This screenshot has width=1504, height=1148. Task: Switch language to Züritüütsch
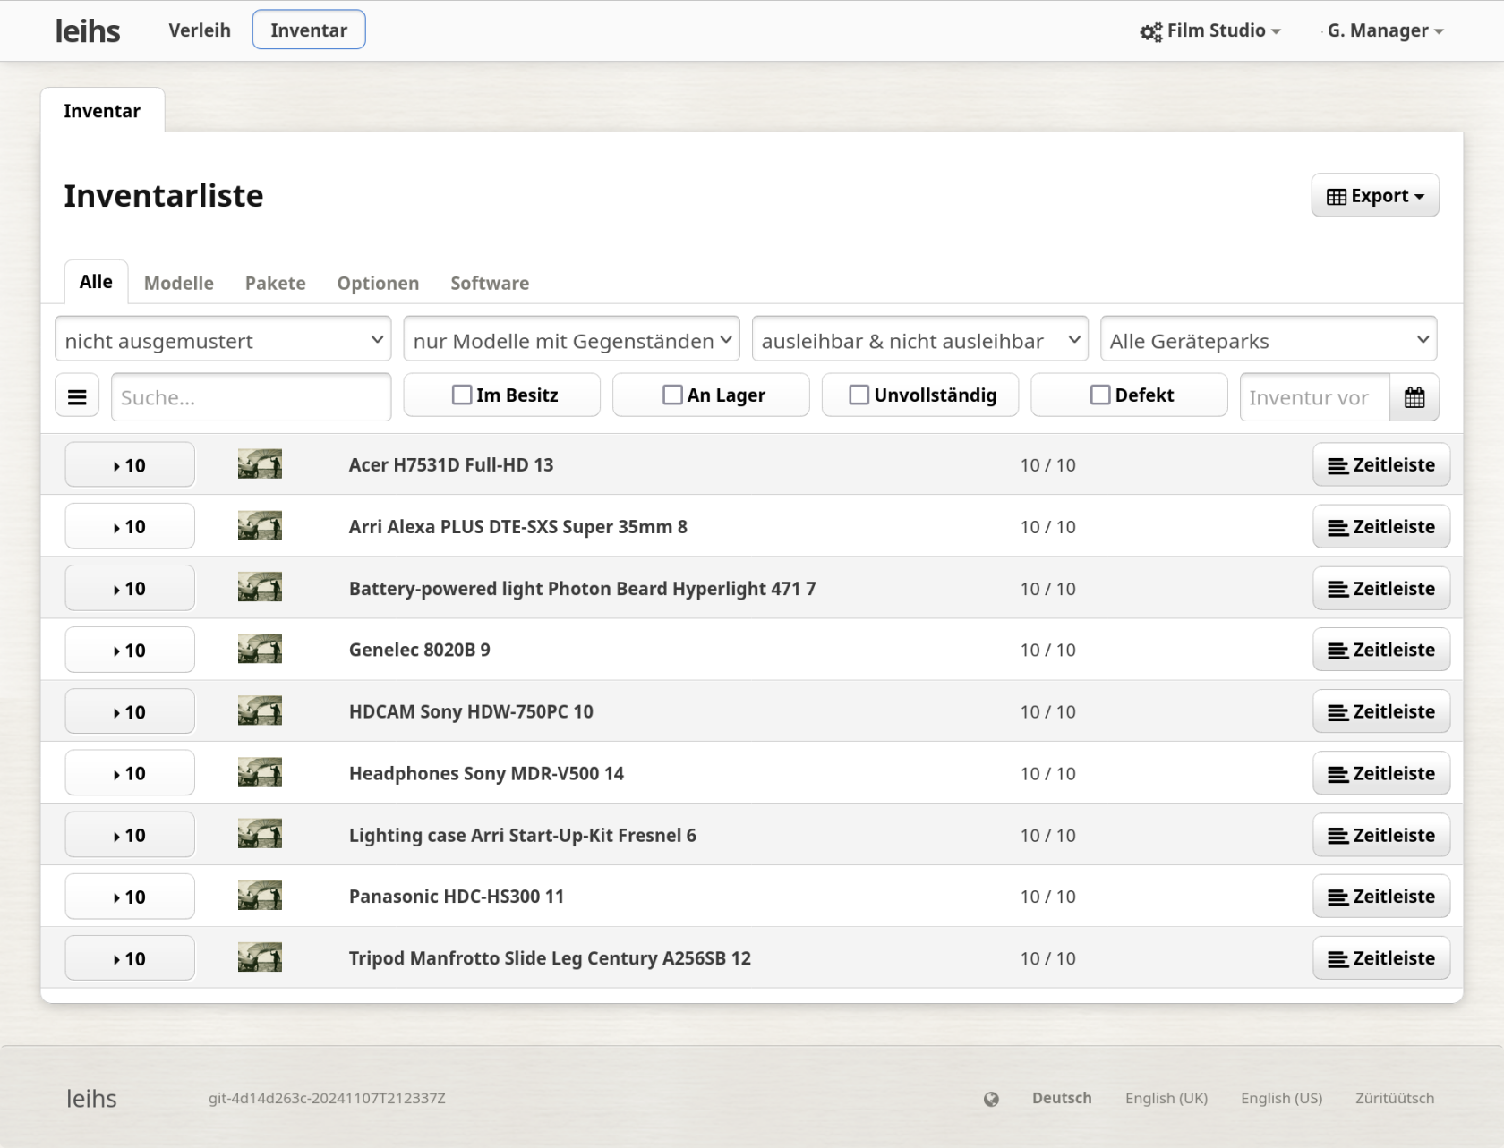(1395, 1098)
